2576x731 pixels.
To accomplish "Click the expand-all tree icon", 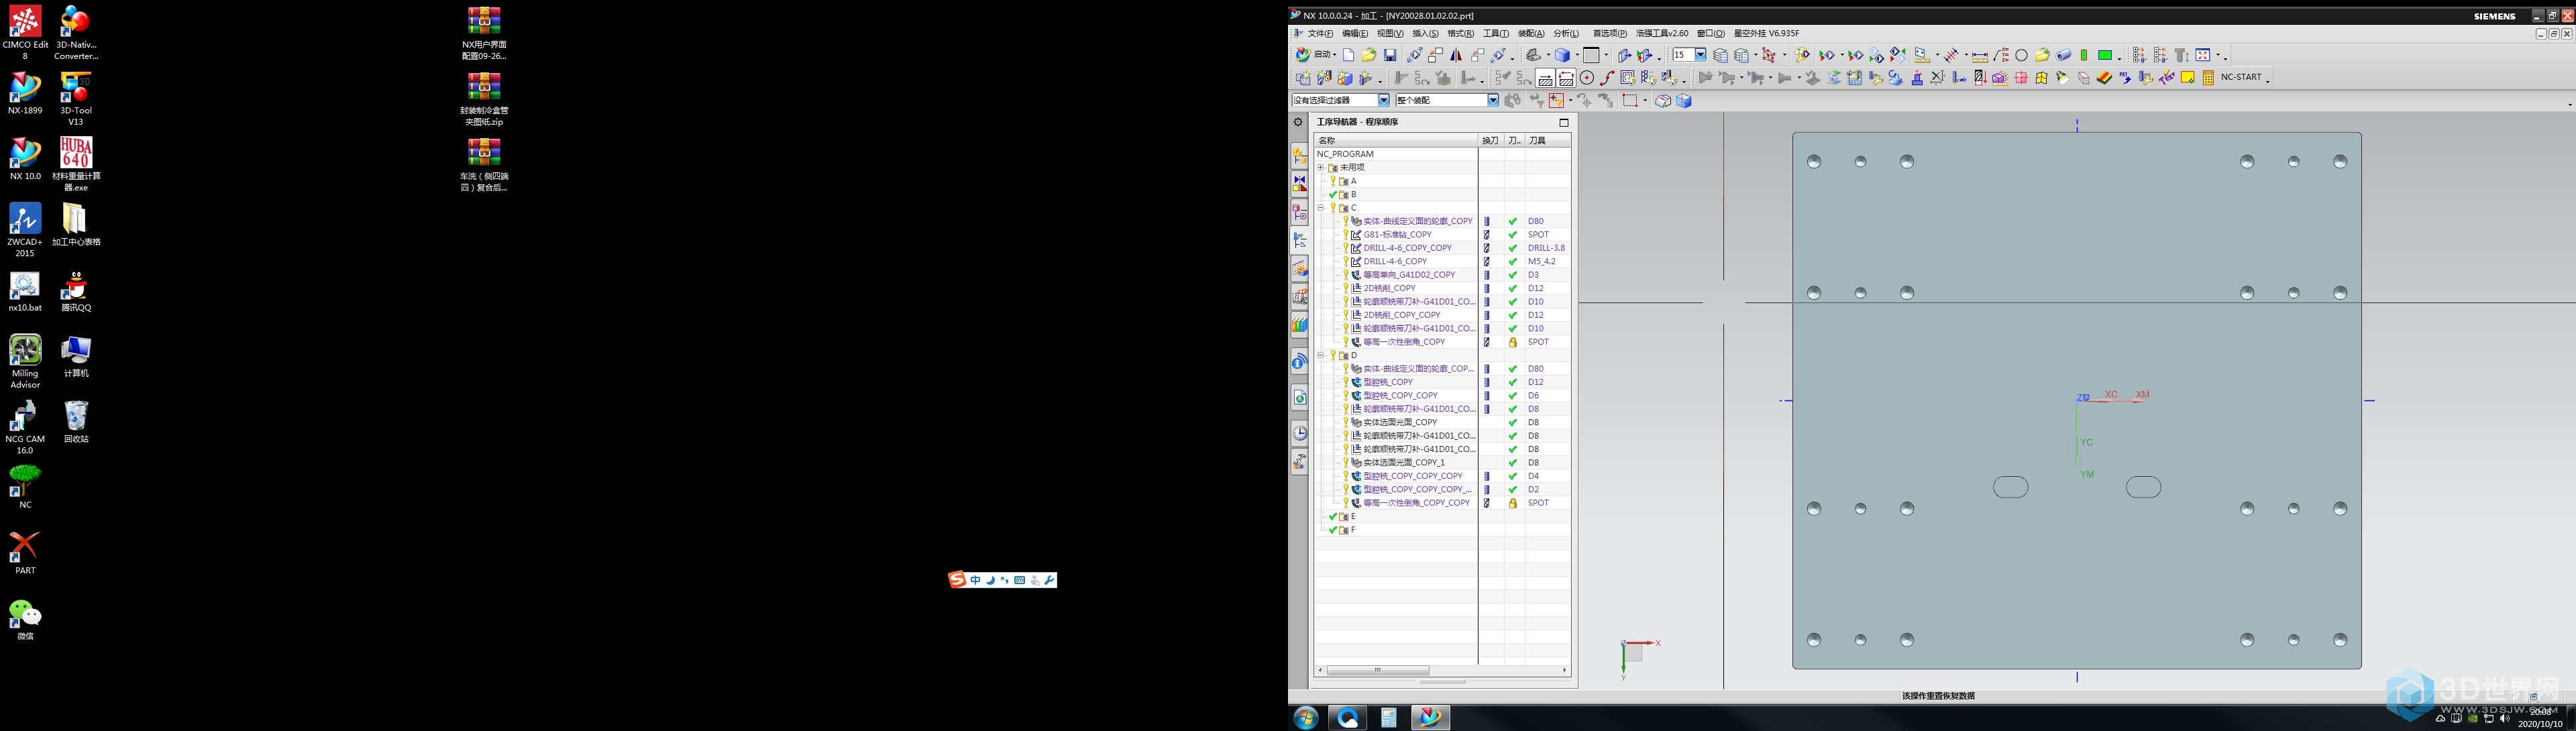I will tap(2139, 55).
